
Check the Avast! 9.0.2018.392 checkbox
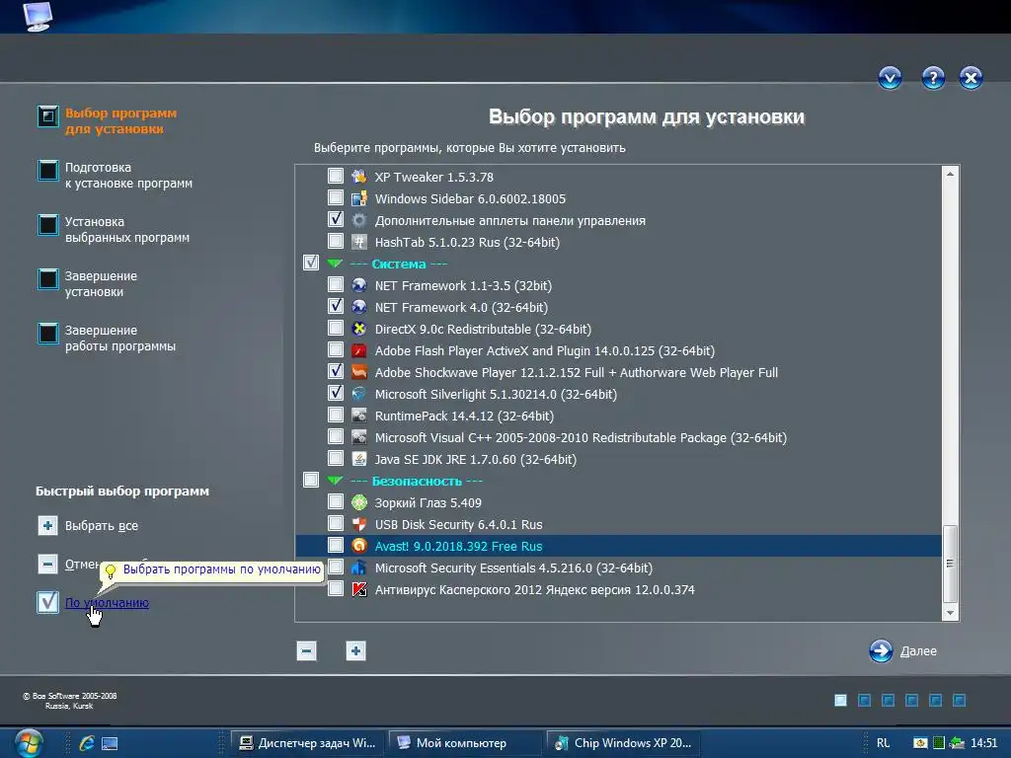[336, 545]
